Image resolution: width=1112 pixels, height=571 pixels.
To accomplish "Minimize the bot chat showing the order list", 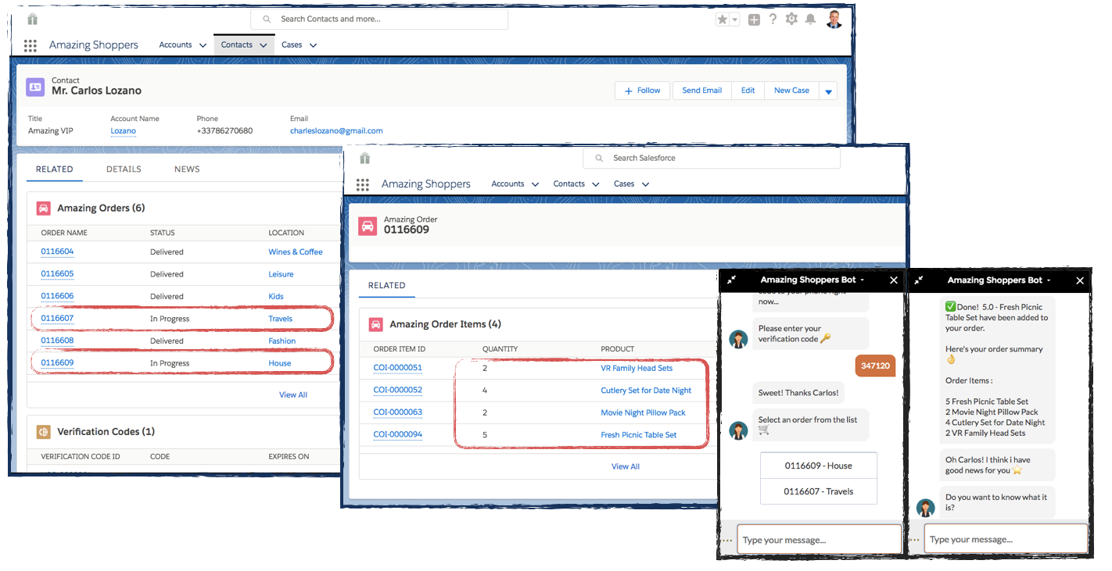I will pyautogui.click(x=732, y=280).
